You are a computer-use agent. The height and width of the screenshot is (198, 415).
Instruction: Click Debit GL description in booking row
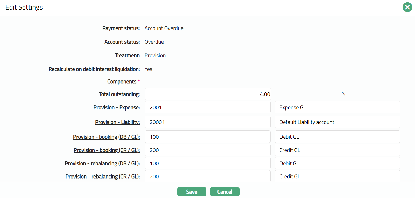click(337, 137)
